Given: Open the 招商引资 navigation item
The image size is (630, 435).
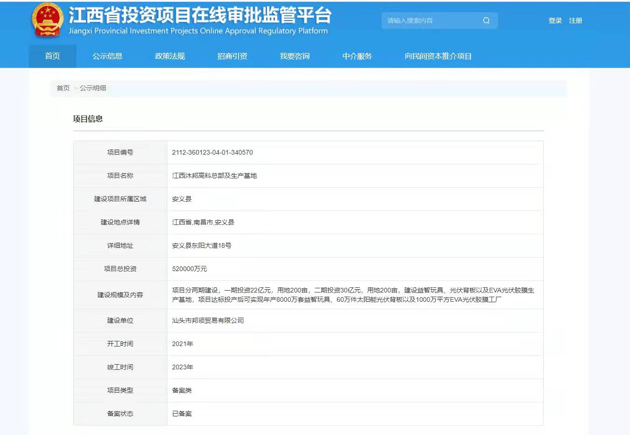Looking at the screenshot, I should click(x=232, y=56).
